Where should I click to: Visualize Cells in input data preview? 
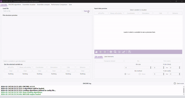point(160,13)
